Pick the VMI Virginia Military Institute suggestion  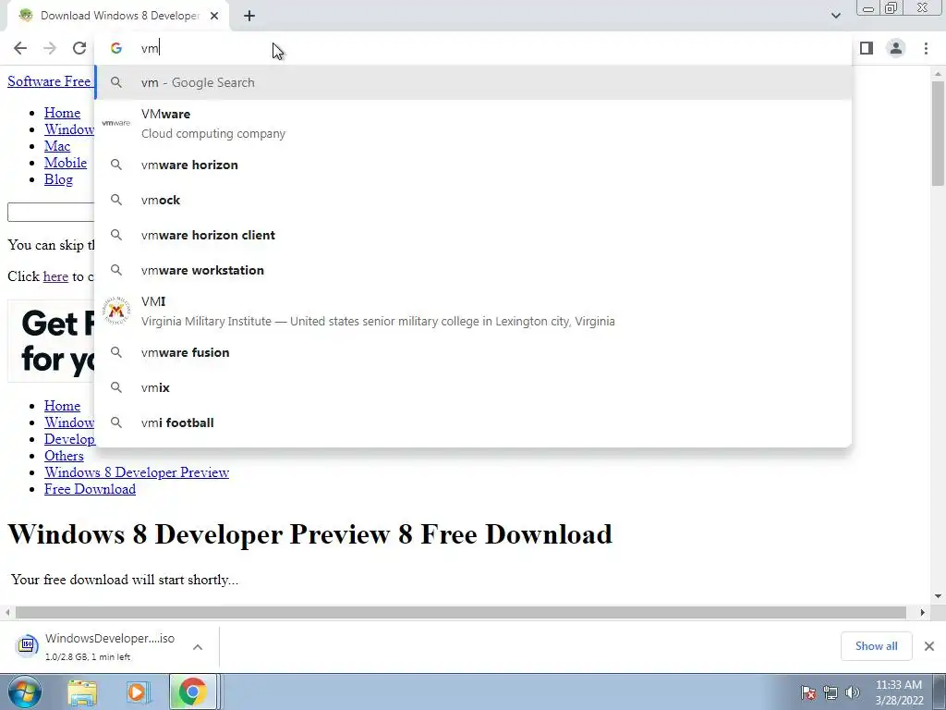click(x=474, y=311)
